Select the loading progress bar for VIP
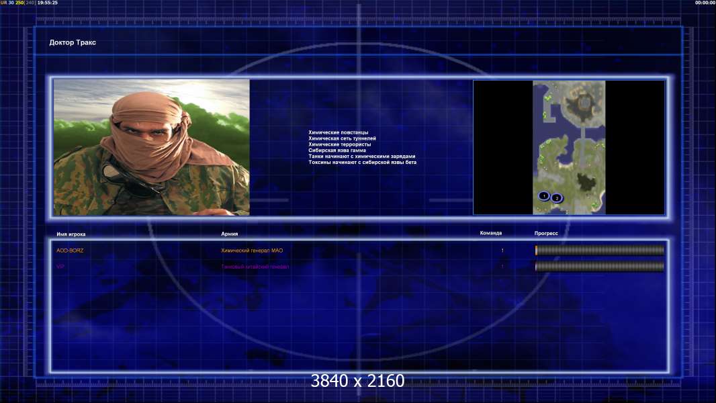The image size is (716, 403). [600, 267]
